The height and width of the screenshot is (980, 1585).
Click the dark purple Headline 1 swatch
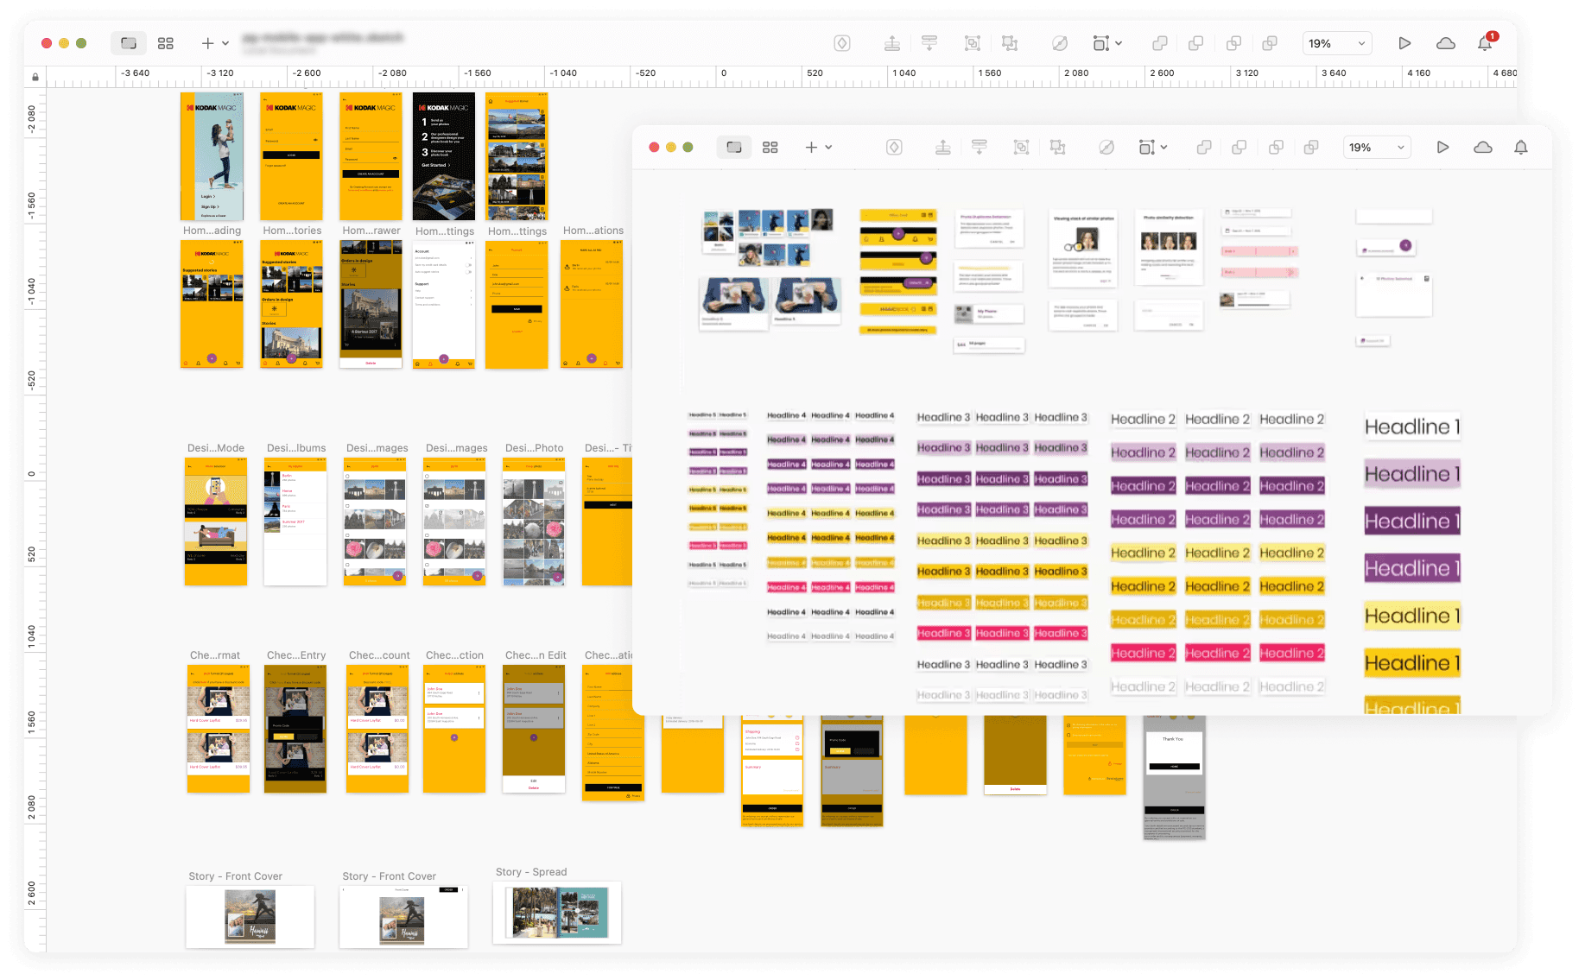(x=1411, y=522)
